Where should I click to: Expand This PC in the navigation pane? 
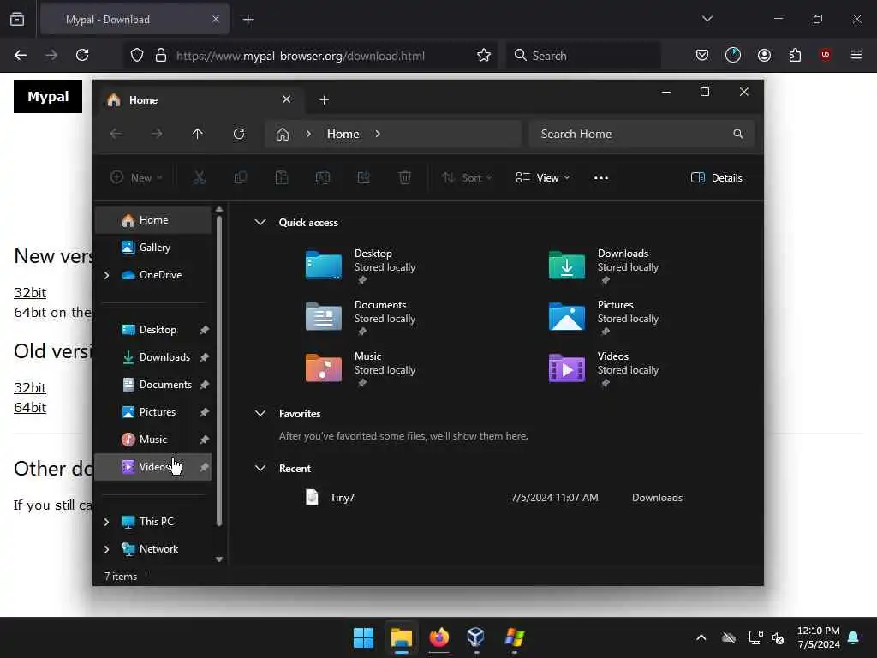click(x=106, y=522)
